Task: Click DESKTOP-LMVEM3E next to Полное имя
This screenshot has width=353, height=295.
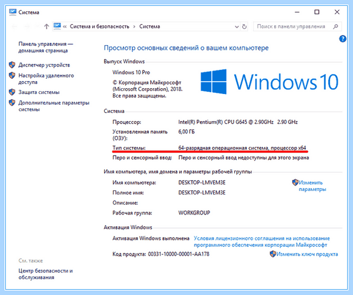Action: coord(202,193)
